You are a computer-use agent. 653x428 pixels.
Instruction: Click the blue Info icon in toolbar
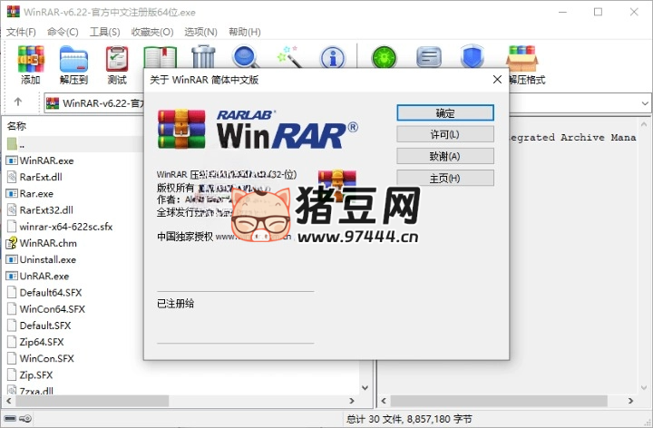coord(334,58)
